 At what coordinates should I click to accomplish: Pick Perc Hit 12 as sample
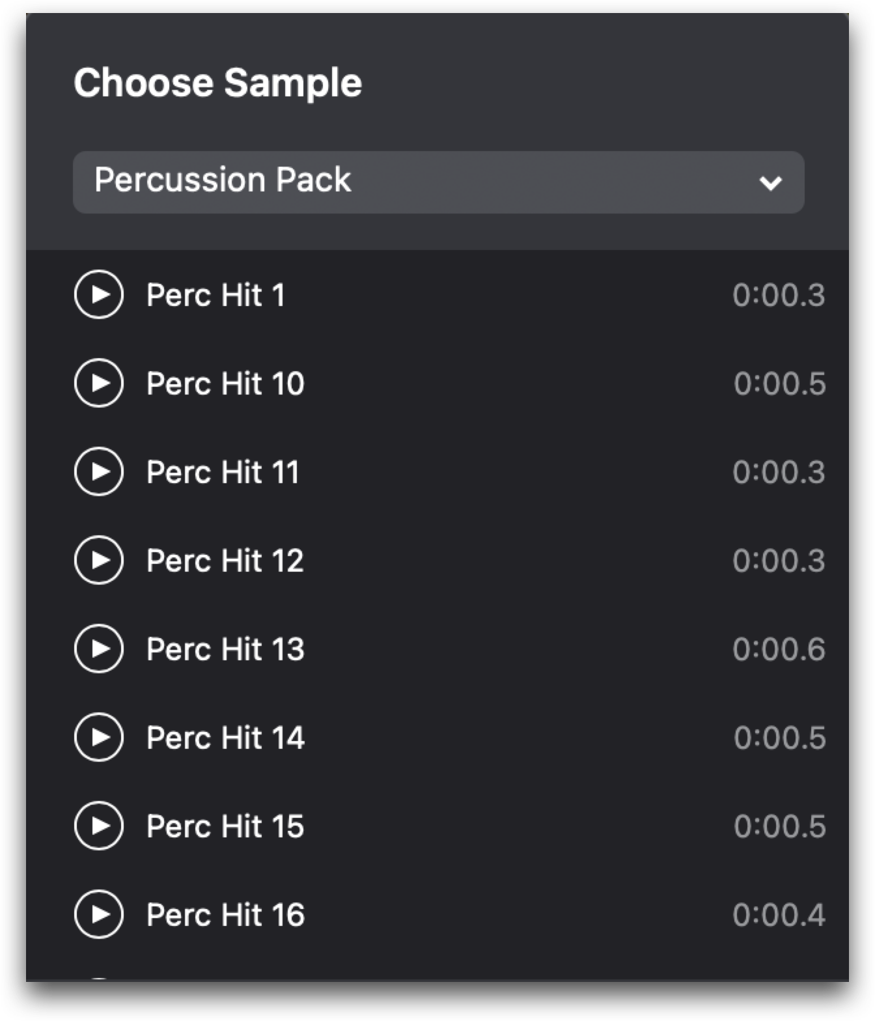(x=437, y=560)
